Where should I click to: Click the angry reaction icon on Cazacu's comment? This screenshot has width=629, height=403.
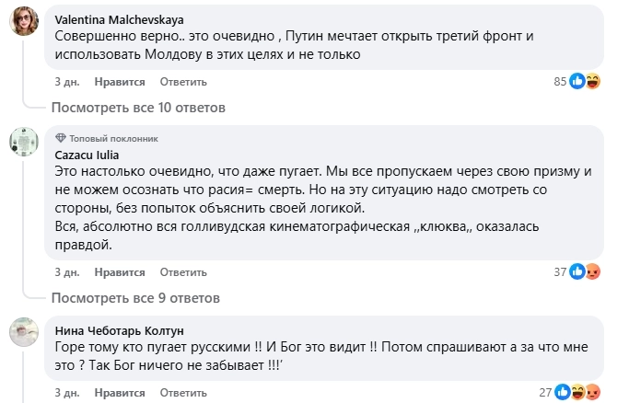pos(592,271)
